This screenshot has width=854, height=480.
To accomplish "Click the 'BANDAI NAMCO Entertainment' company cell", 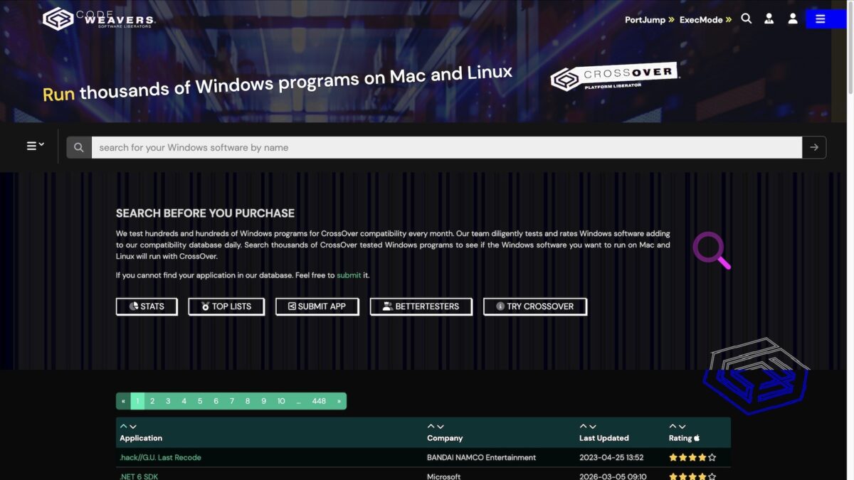I will pos(481,457).
